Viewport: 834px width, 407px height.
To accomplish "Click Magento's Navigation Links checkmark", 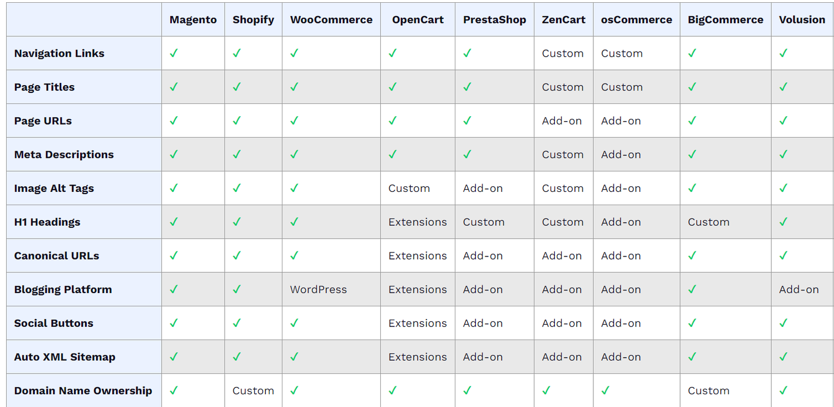I will [173, 53].
